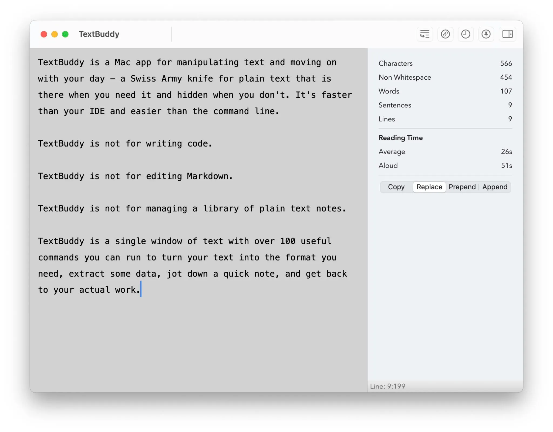Click the pin icon in the toolbar
553x432 pixels.
pyautogui.click(x=486, y=34)
